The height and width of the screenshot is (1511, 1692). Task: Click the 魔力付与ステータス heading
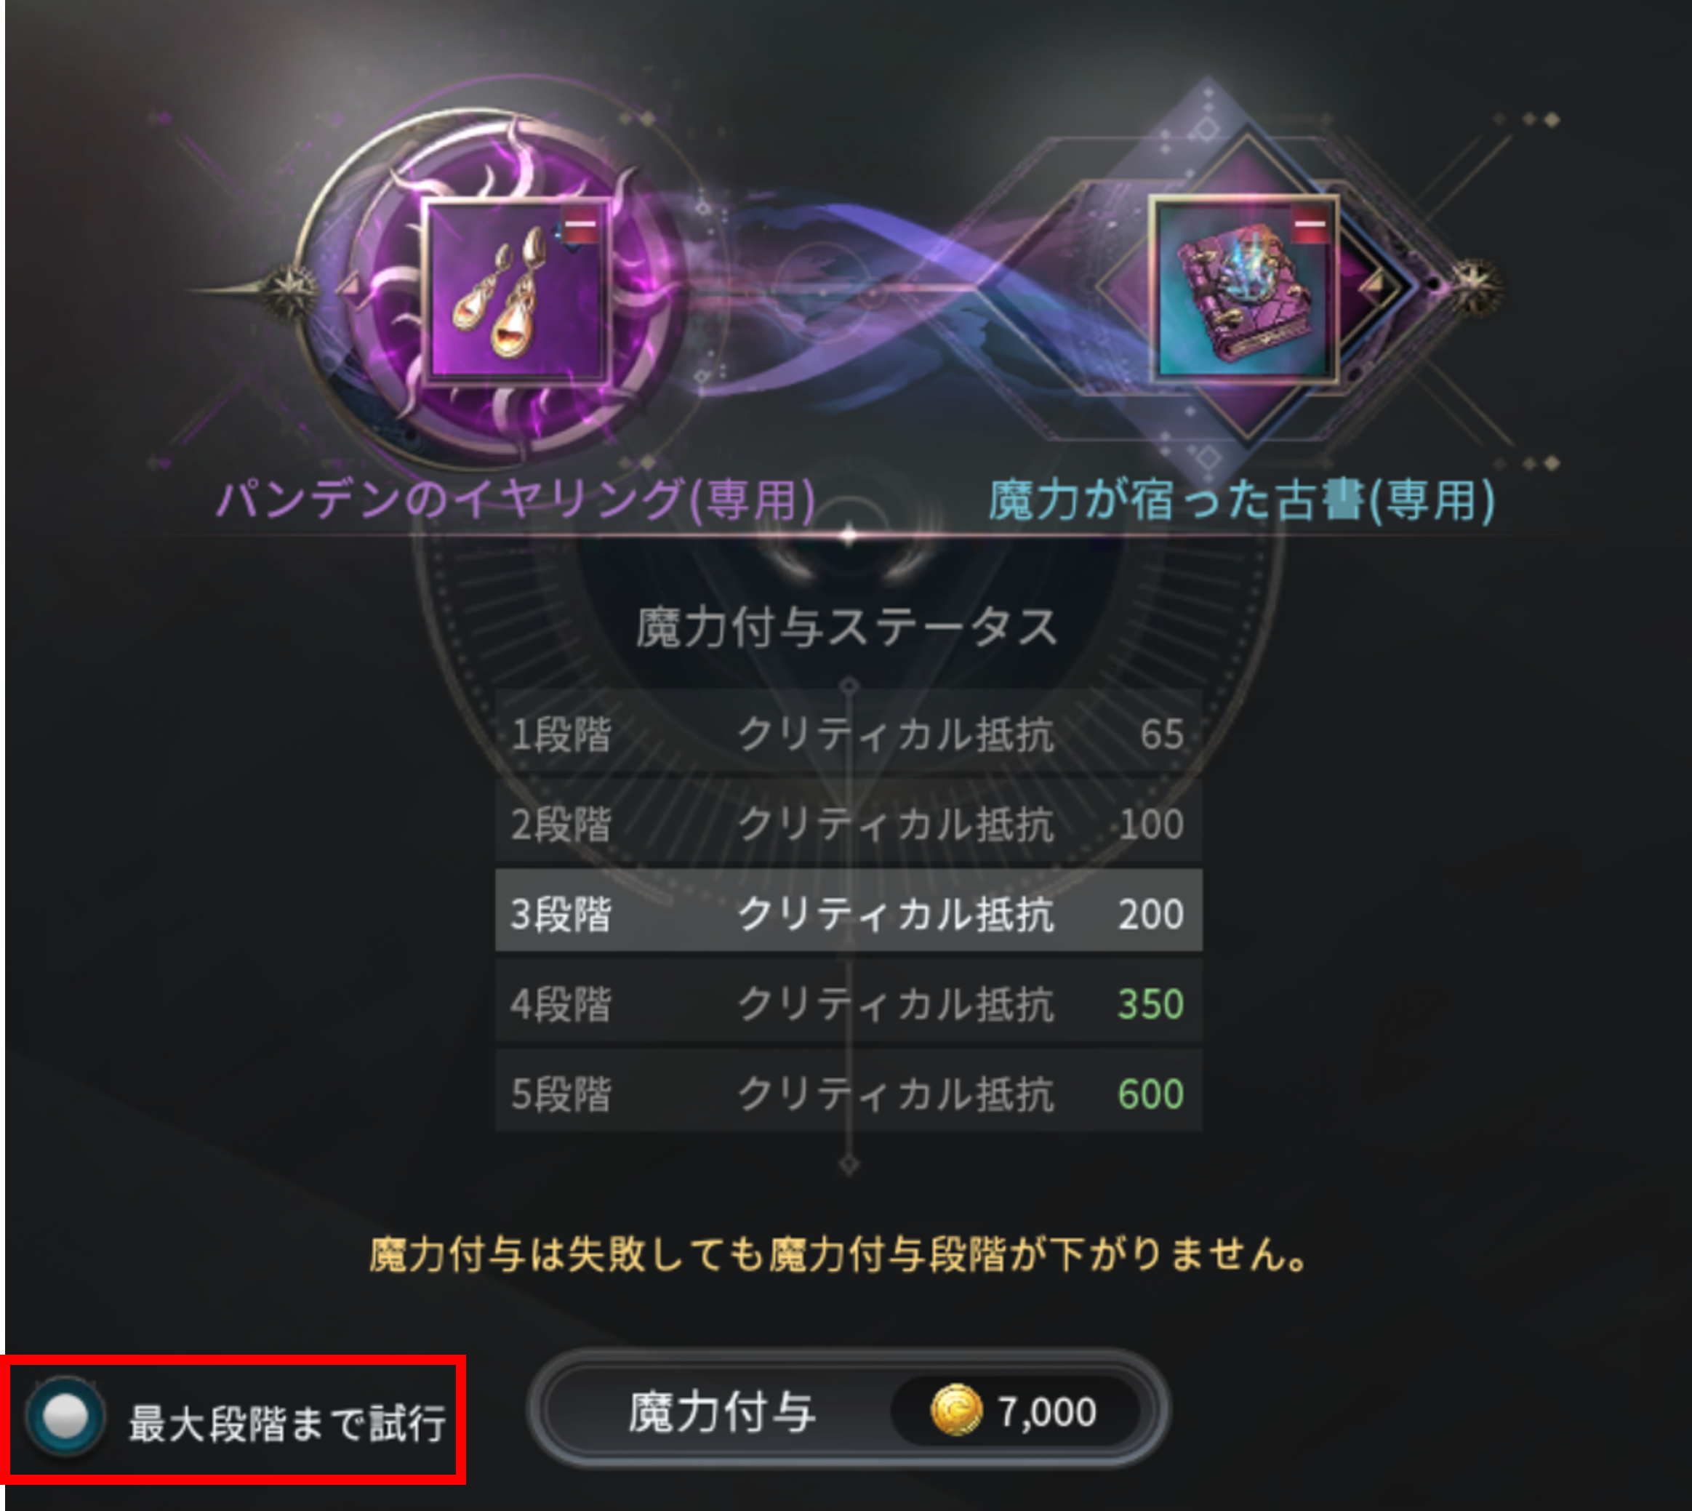(x=847, y=626)
